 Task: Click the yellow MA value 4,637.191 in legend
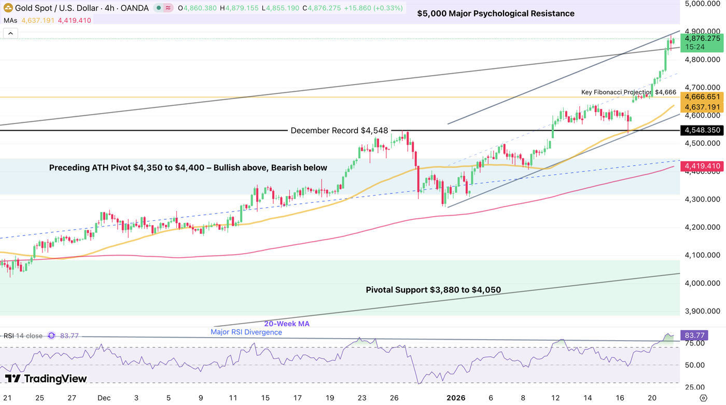(38, 21)
